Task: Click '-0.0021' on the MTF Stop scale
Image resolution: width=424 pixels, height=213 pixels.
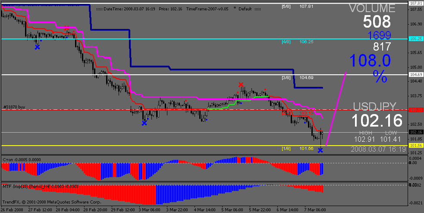Action: pos(416,203)
